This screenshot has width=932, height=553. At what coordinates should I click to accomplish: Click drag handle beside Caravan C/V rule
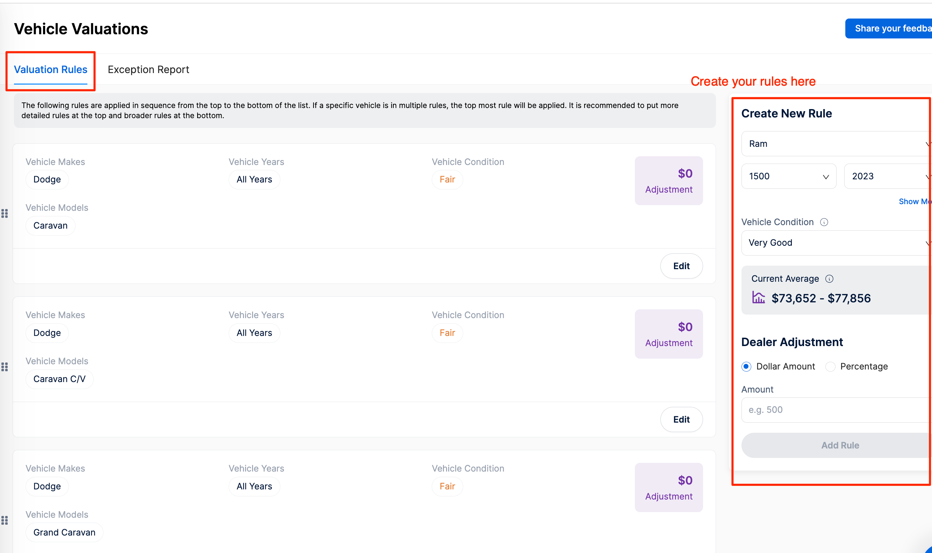click(x=5, y=367)
